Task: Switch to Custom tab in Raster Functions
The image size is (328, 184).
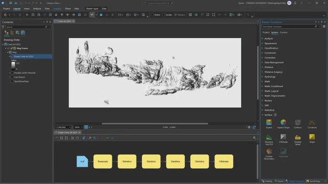Action: coord(284,32)
